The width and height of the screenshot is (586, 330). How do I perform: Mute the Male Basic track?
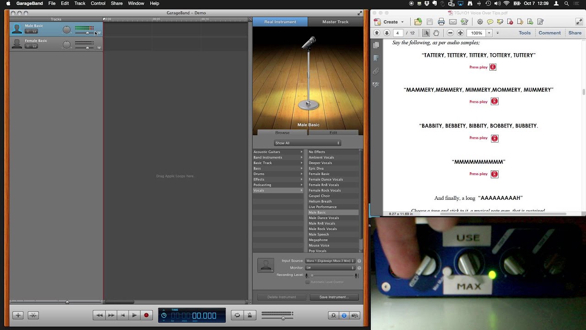[28, 32]
